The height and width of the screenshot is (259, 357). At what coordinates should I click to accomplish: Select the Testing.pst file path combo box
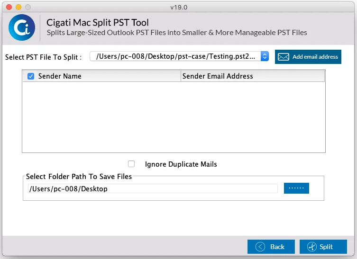(179, 56)
